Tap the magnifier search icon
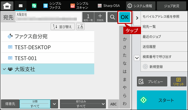 [x=112, y=17]
